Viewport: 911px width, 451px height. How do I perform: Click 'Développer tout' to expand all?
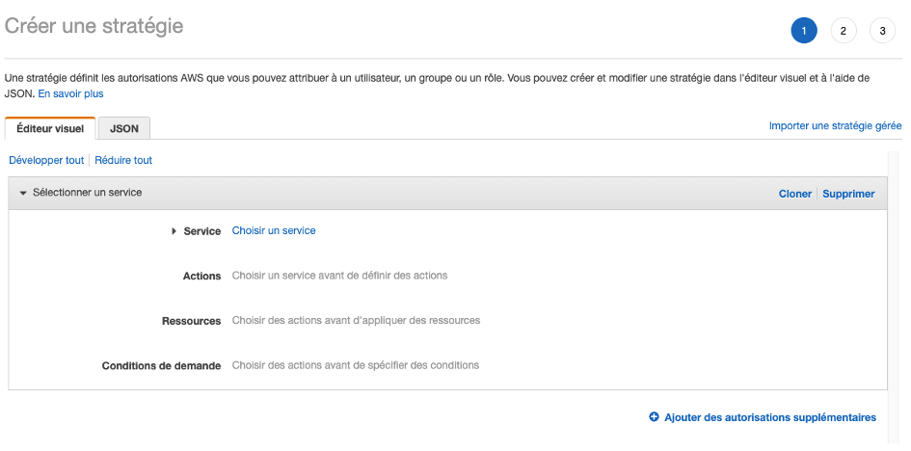46,160
